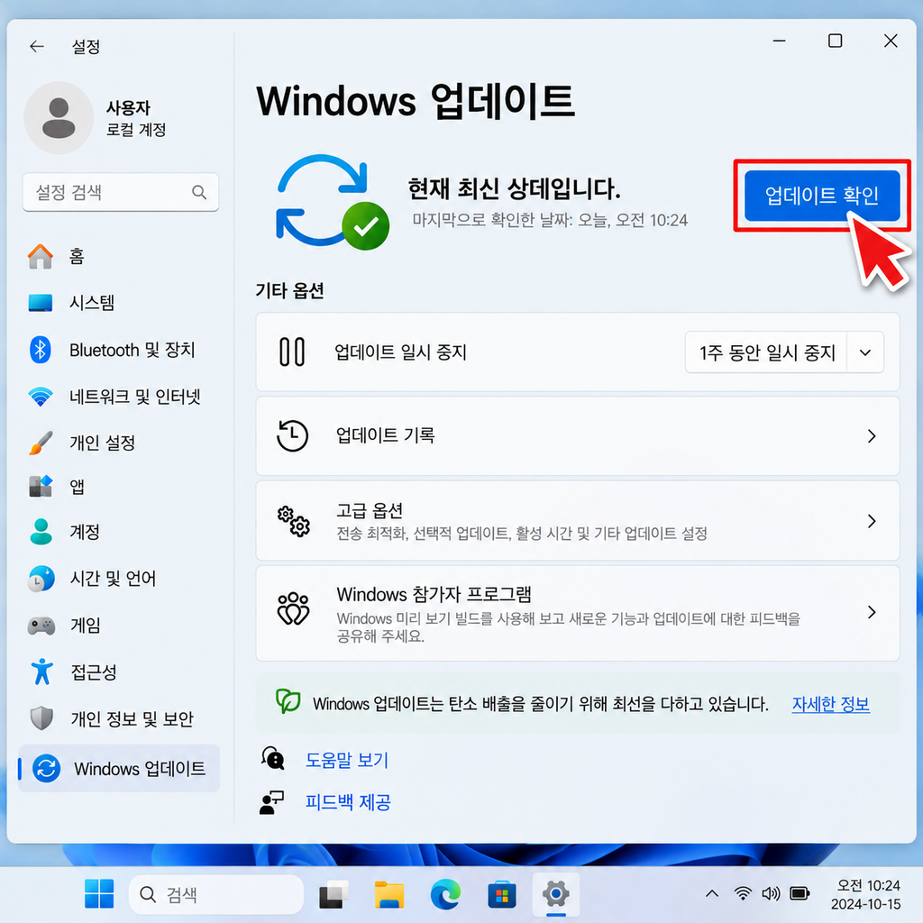Screen dimensions: 923x923
Task: Open 고급 옵션 chevron
Action: point(872,521)
